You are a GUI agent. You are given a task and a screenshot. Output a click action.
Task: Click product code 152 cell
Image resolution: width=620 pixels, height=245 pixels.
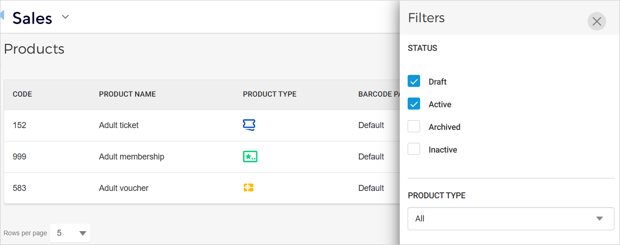[19, 125]
